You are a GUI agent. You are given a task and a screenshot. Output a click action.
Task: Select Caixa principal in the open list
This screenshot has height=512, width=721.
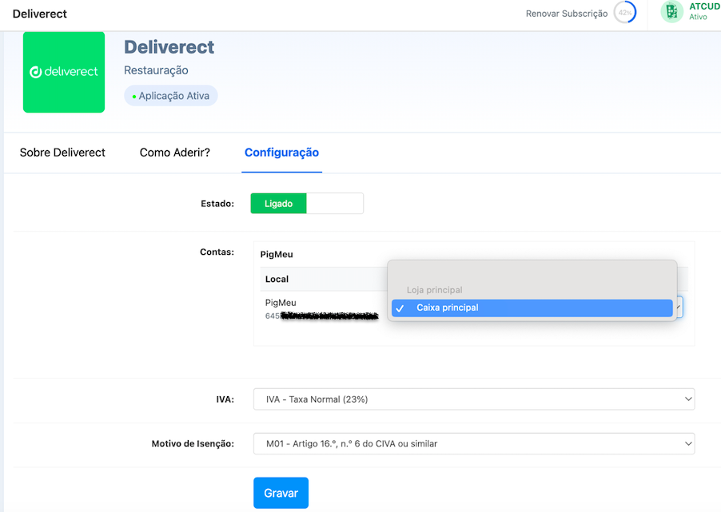coord(448,308)
